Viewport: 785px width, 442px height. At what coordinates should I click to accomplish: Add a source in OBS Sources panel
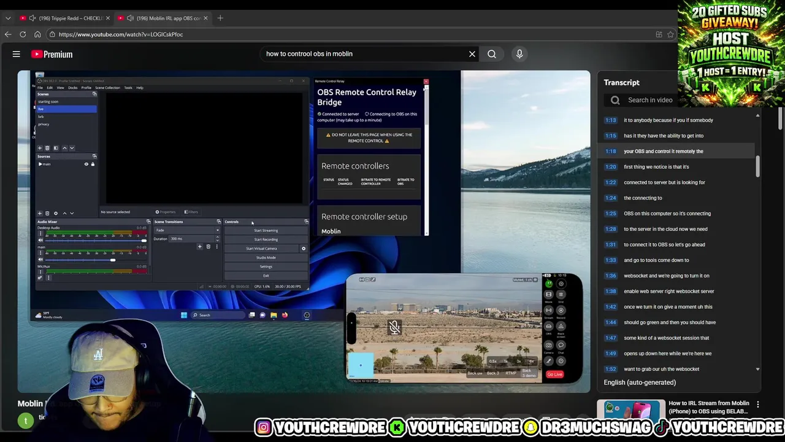pyautogui.click(x=39, y=213)
